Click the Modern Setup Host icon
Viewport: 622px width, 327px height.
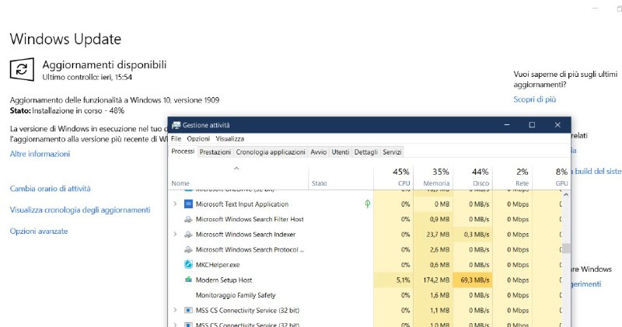(x=188, y=280)
